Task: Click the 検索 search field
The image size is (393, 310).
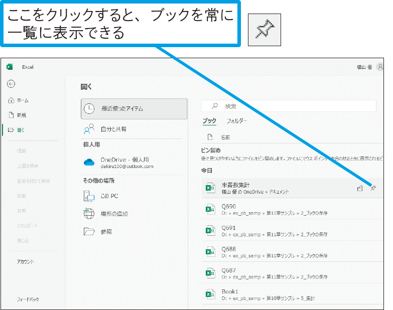Action: coord(289,106)
